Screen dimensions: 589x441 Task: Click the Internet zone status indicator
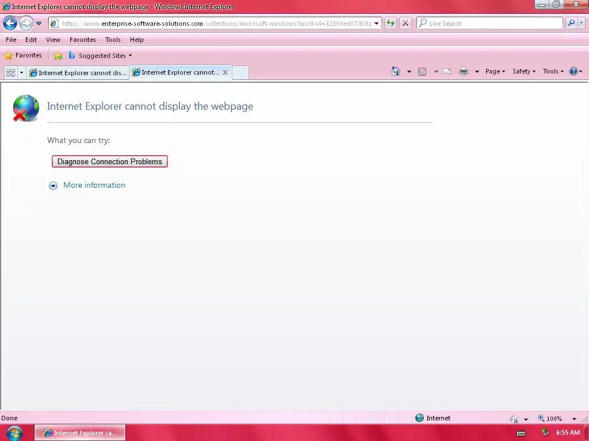[433, 418]
